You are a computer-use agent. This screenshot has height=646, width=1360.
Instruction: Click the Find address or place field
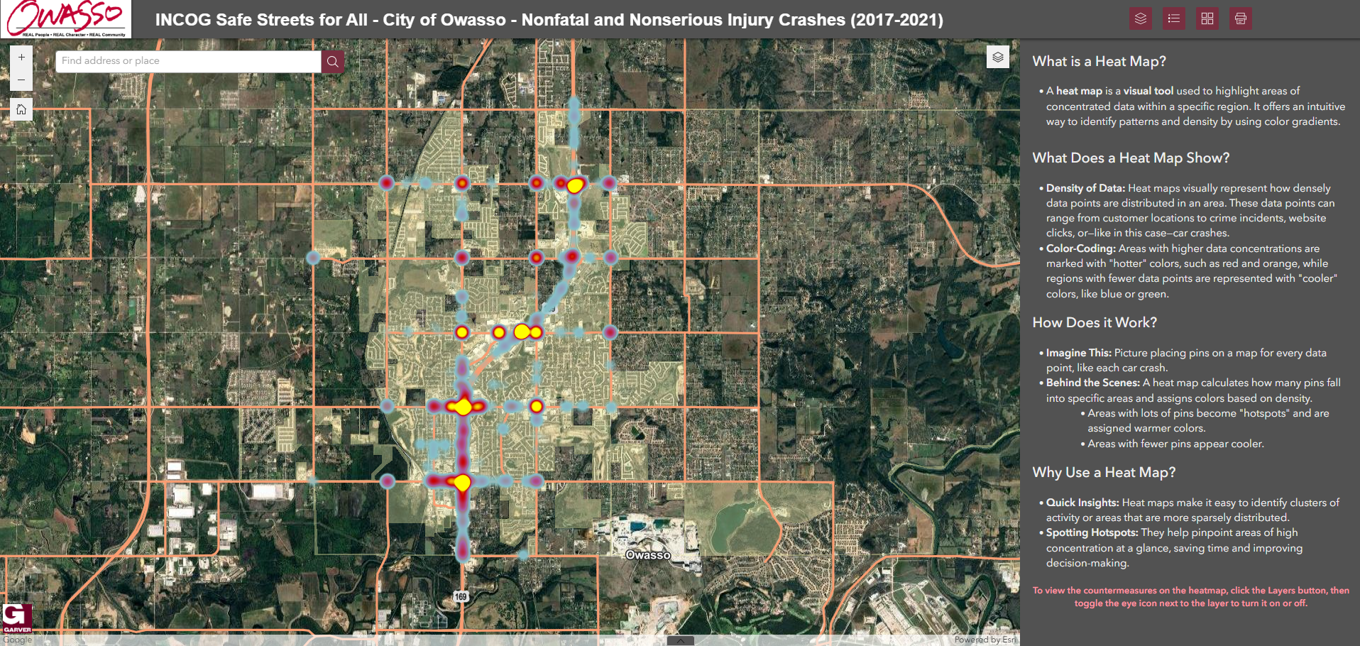tap(188, 61)
